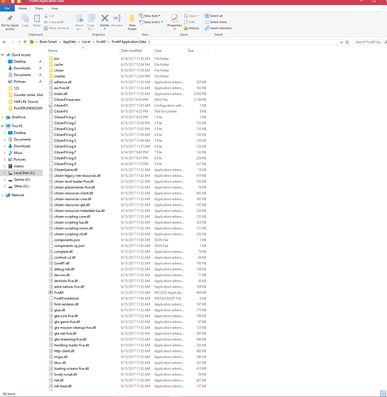The image size is (387, 397).
Task: Click Local in the address path
Action: [86, 42]
